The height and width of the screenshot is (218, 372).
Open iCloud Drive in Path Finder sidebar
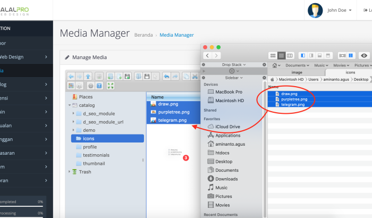pyautogui.click(x=227, y=127)
